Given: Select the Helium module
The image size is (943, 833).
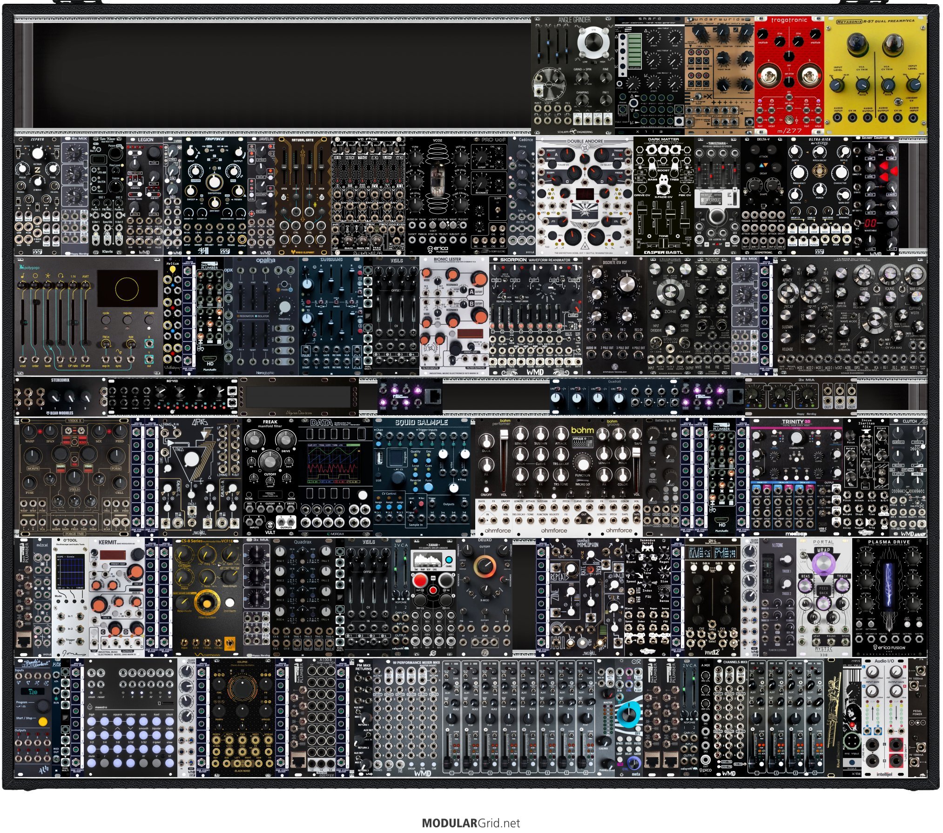Looking at the screenshot, I should [173, 316].
